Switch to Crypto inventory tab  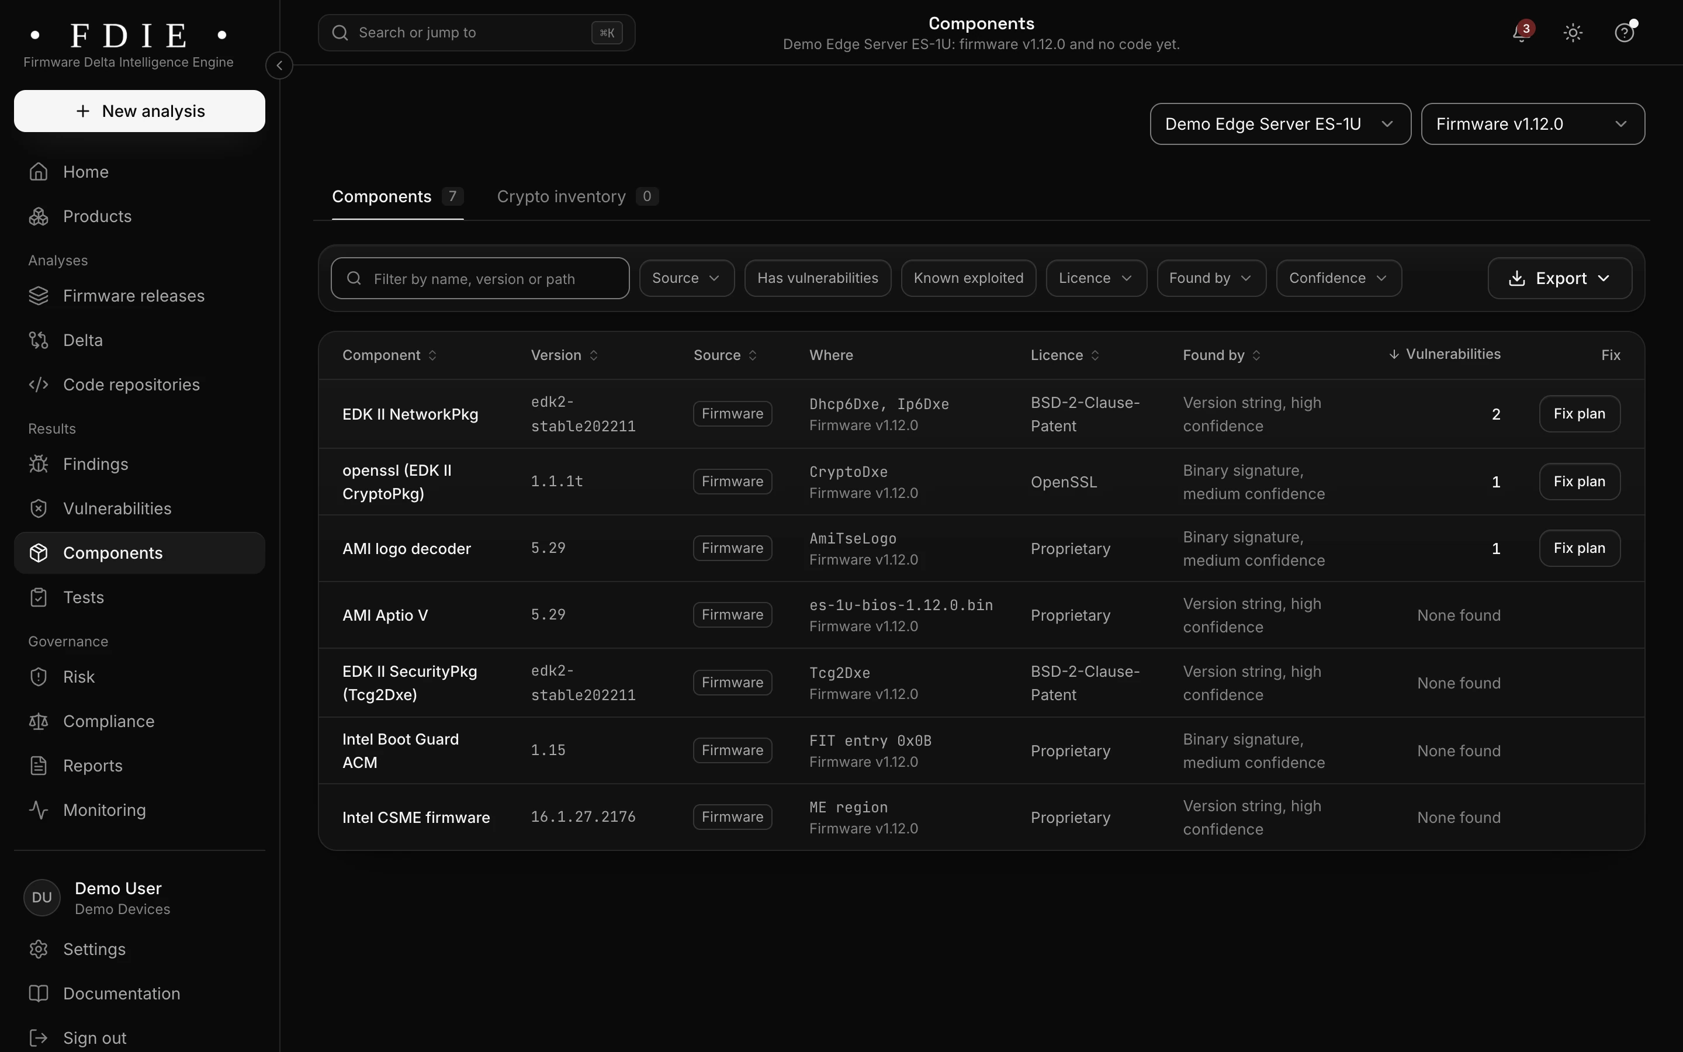577,197
